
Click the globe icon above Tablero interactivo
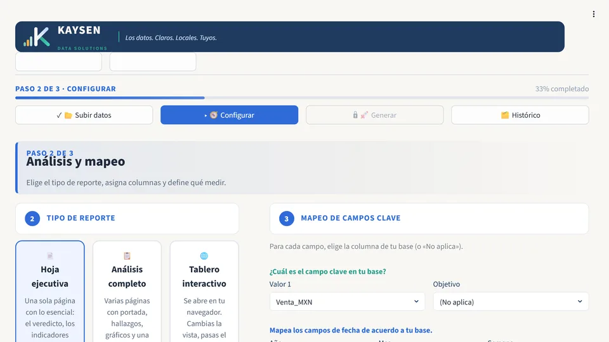[204, 256]
